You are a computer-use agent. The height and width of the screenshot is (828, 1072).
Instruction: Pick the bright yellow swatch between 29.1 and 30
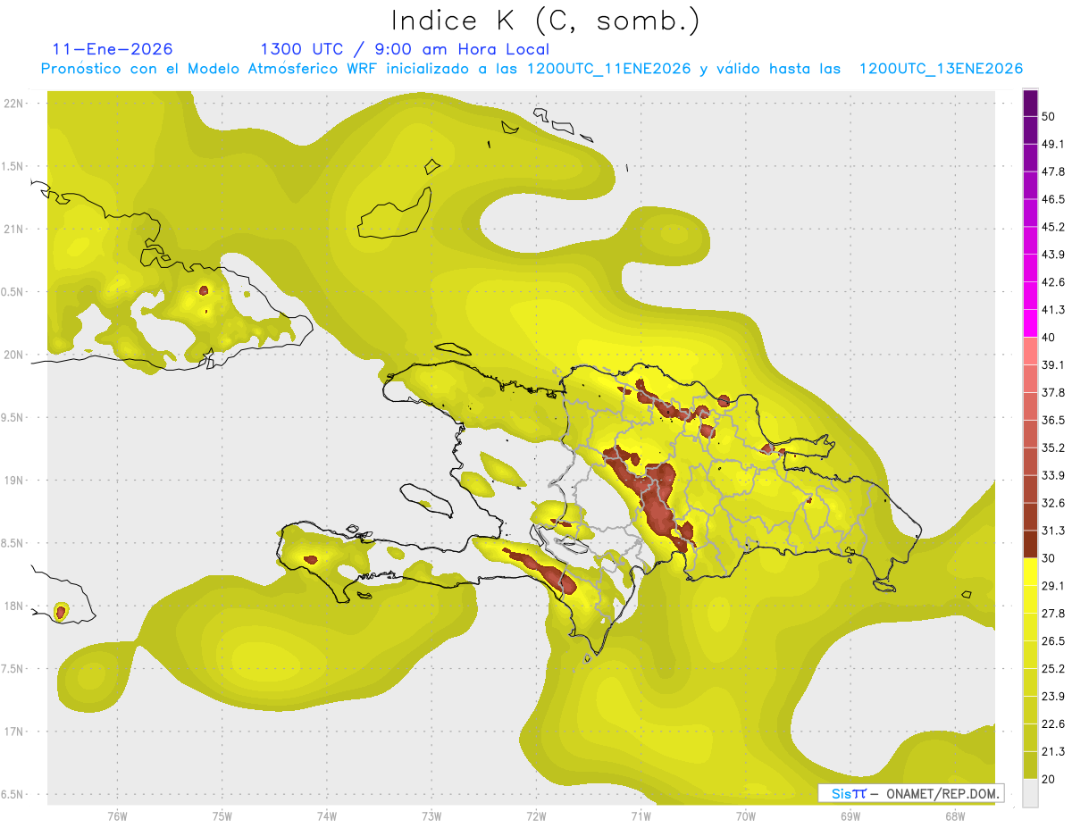point(1030,572)
